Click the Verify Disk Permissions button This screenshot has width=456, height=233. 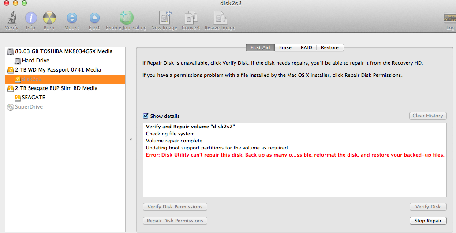pyautogui.click(x=175, y=207)
